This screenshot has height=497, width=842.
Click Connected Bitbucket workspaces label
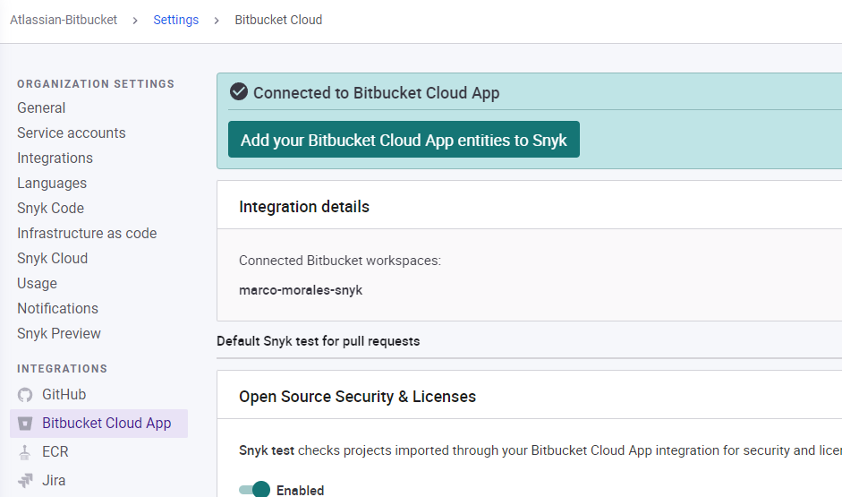click(340, 261)
